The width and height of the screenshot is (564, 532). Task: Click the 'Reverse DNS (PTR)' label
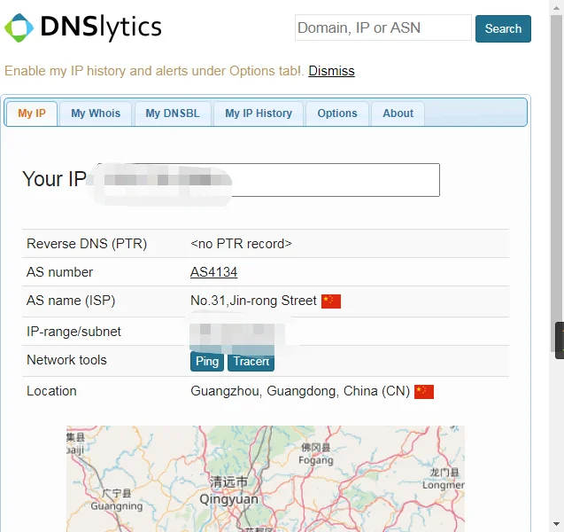(x=87, y=244)
